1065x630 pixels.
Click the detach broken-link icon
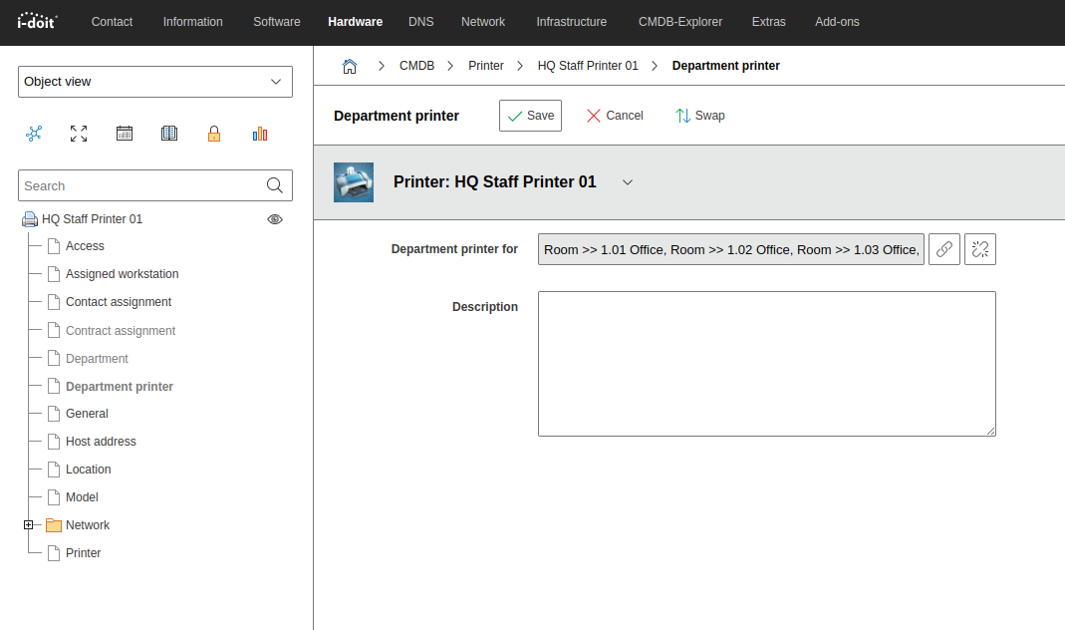pos(980,249)
